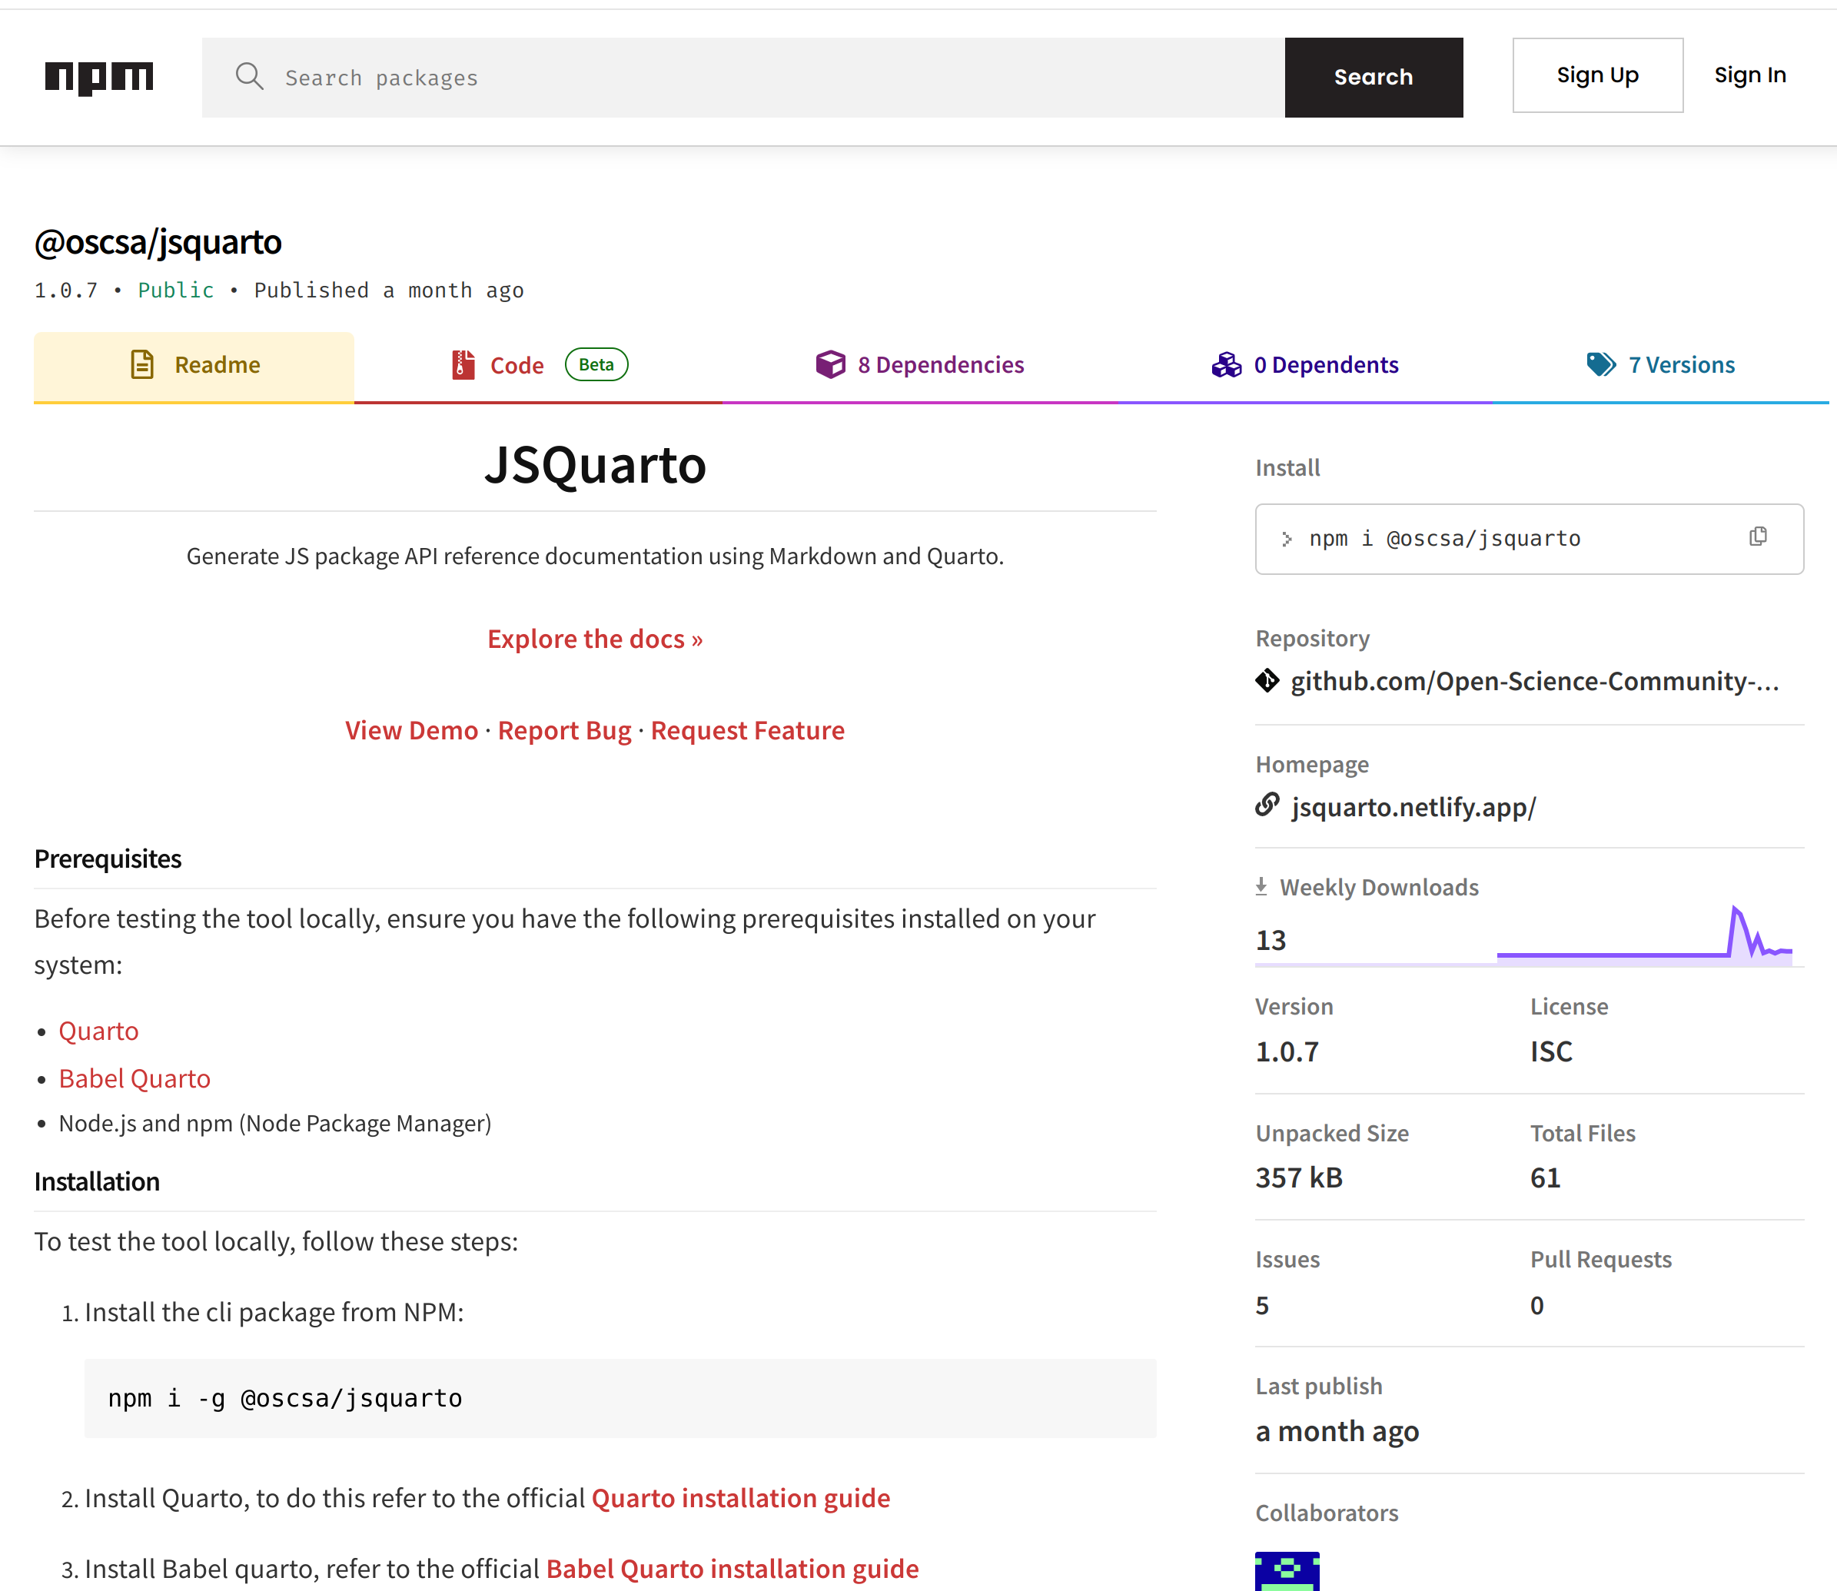
Task: Click the Code zip file icon
Action: pyautogui.click(x=463, y=364)
